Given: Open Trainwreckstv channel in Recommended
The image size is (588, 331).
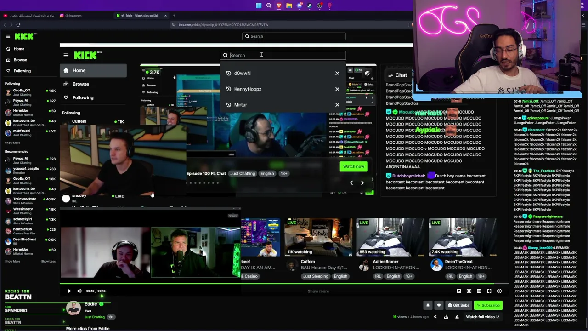Looking at the screenshot, I should [30, 201].
